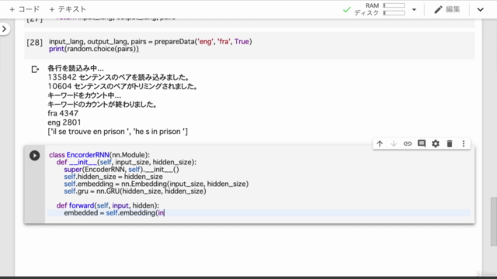Viewport: 497px width, 279px height.
Task: Add a comment to the cell
Action: pyautogui.click(x=422, y=143)
